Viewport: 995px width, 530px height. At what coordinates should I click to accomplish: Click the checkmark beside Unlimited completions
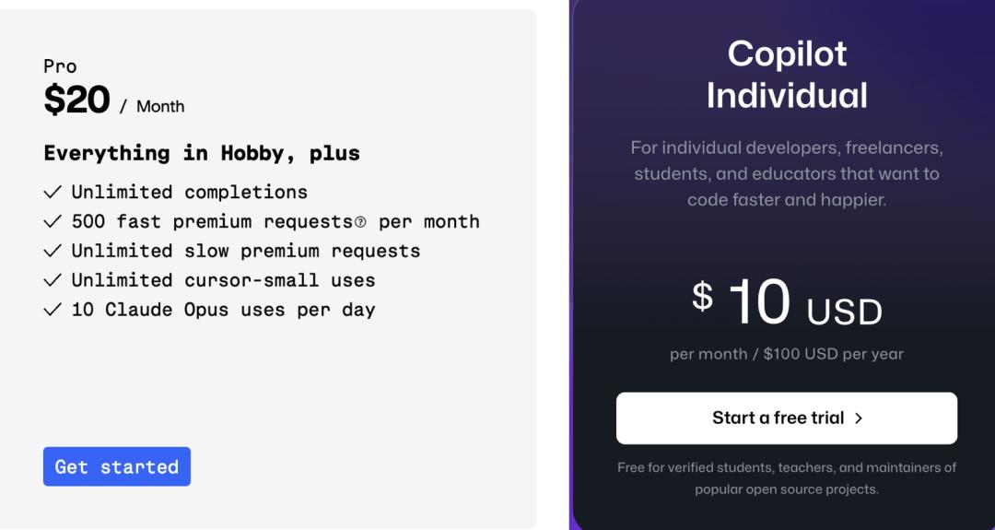[53, 192]
